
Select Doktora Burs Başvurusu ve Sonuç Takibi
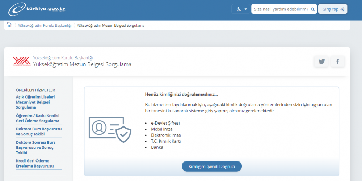(38, 132)
